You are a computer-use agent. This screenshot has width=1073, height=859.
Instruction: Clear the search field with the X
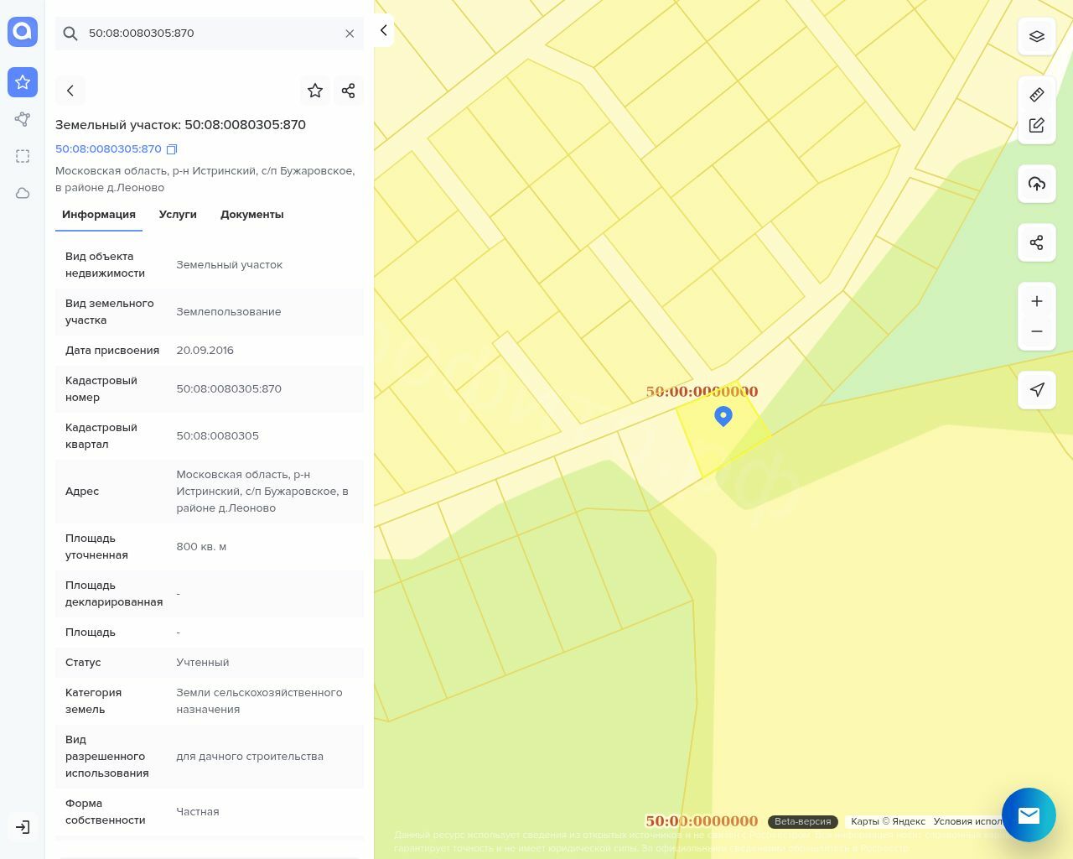350,34
